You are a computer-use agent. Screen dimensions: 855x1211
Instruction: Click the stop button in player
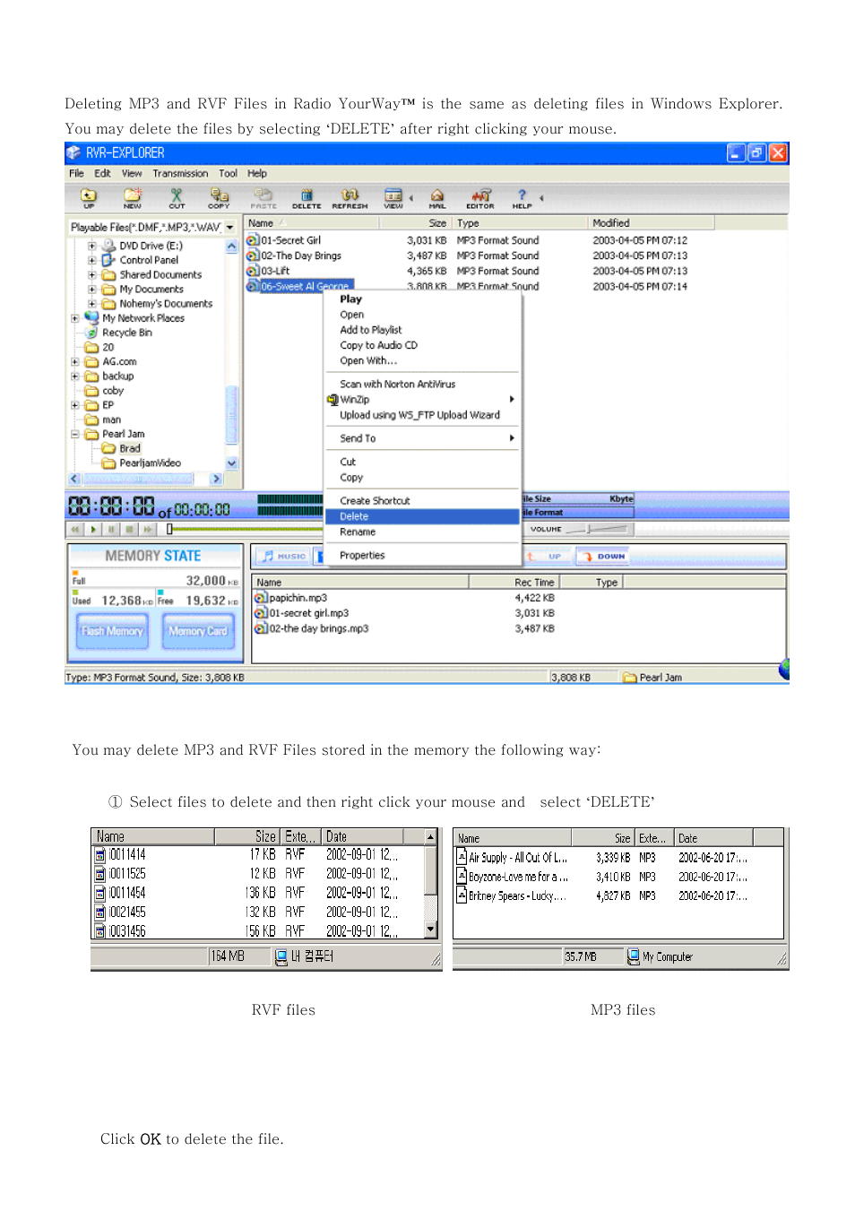click(x=129, y=530)
